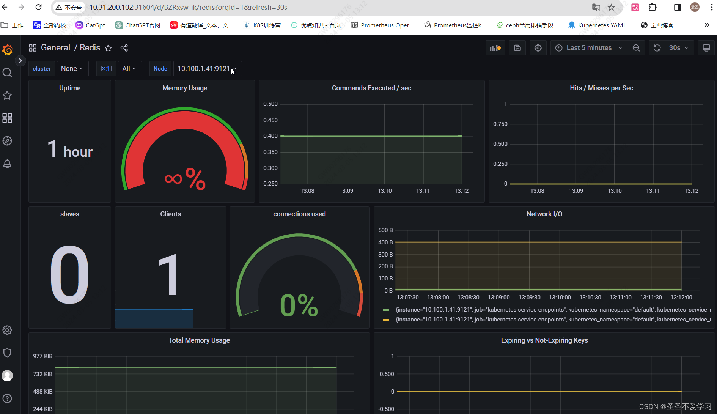
Task: Open the 工作 bookmarks folder
Action: click(12, 25)
